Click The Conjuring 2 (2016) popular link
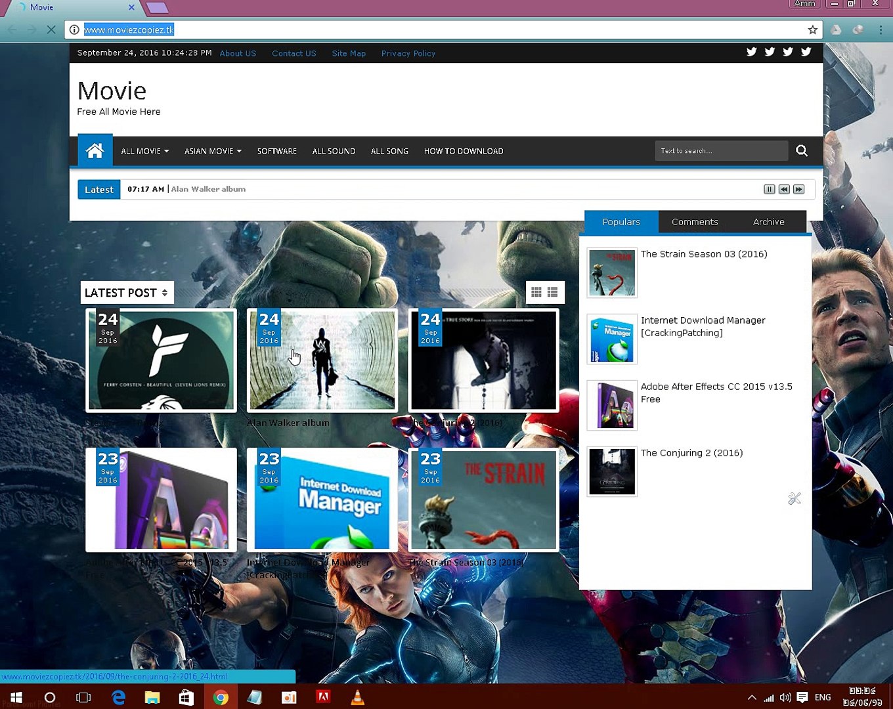893x709 pixels. click(x=691, y=453)
